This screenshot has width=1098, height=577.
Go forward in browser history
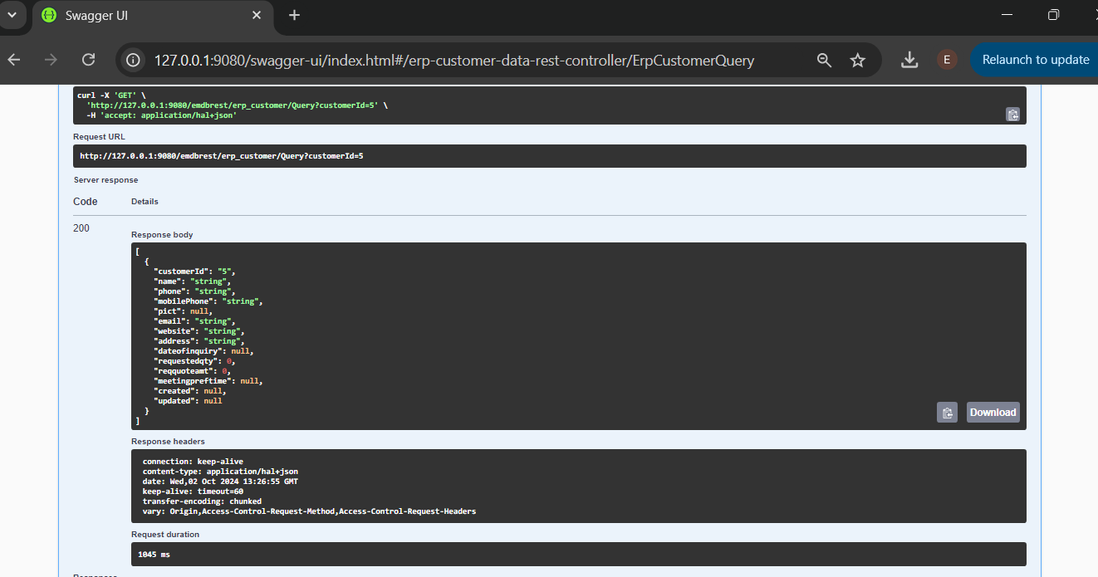tap(51, 60)
